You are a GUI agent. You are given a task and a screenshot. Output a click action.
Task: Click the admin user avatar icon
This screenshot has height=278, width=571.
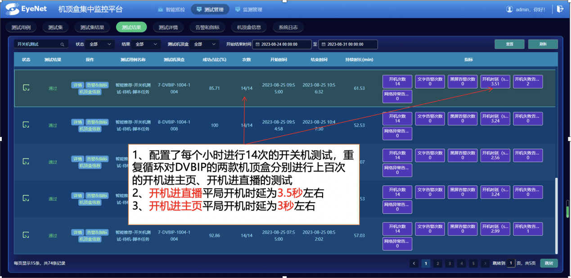click(509, 9)
